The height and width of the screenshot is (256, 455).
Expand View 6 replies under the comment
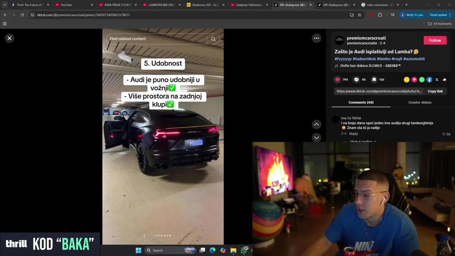point(363,142)
